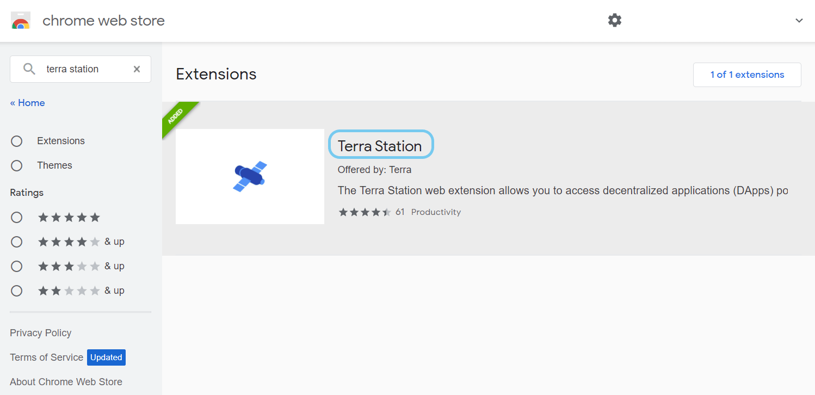
Task: Open the settings gear menu
Action: [614, 21]
